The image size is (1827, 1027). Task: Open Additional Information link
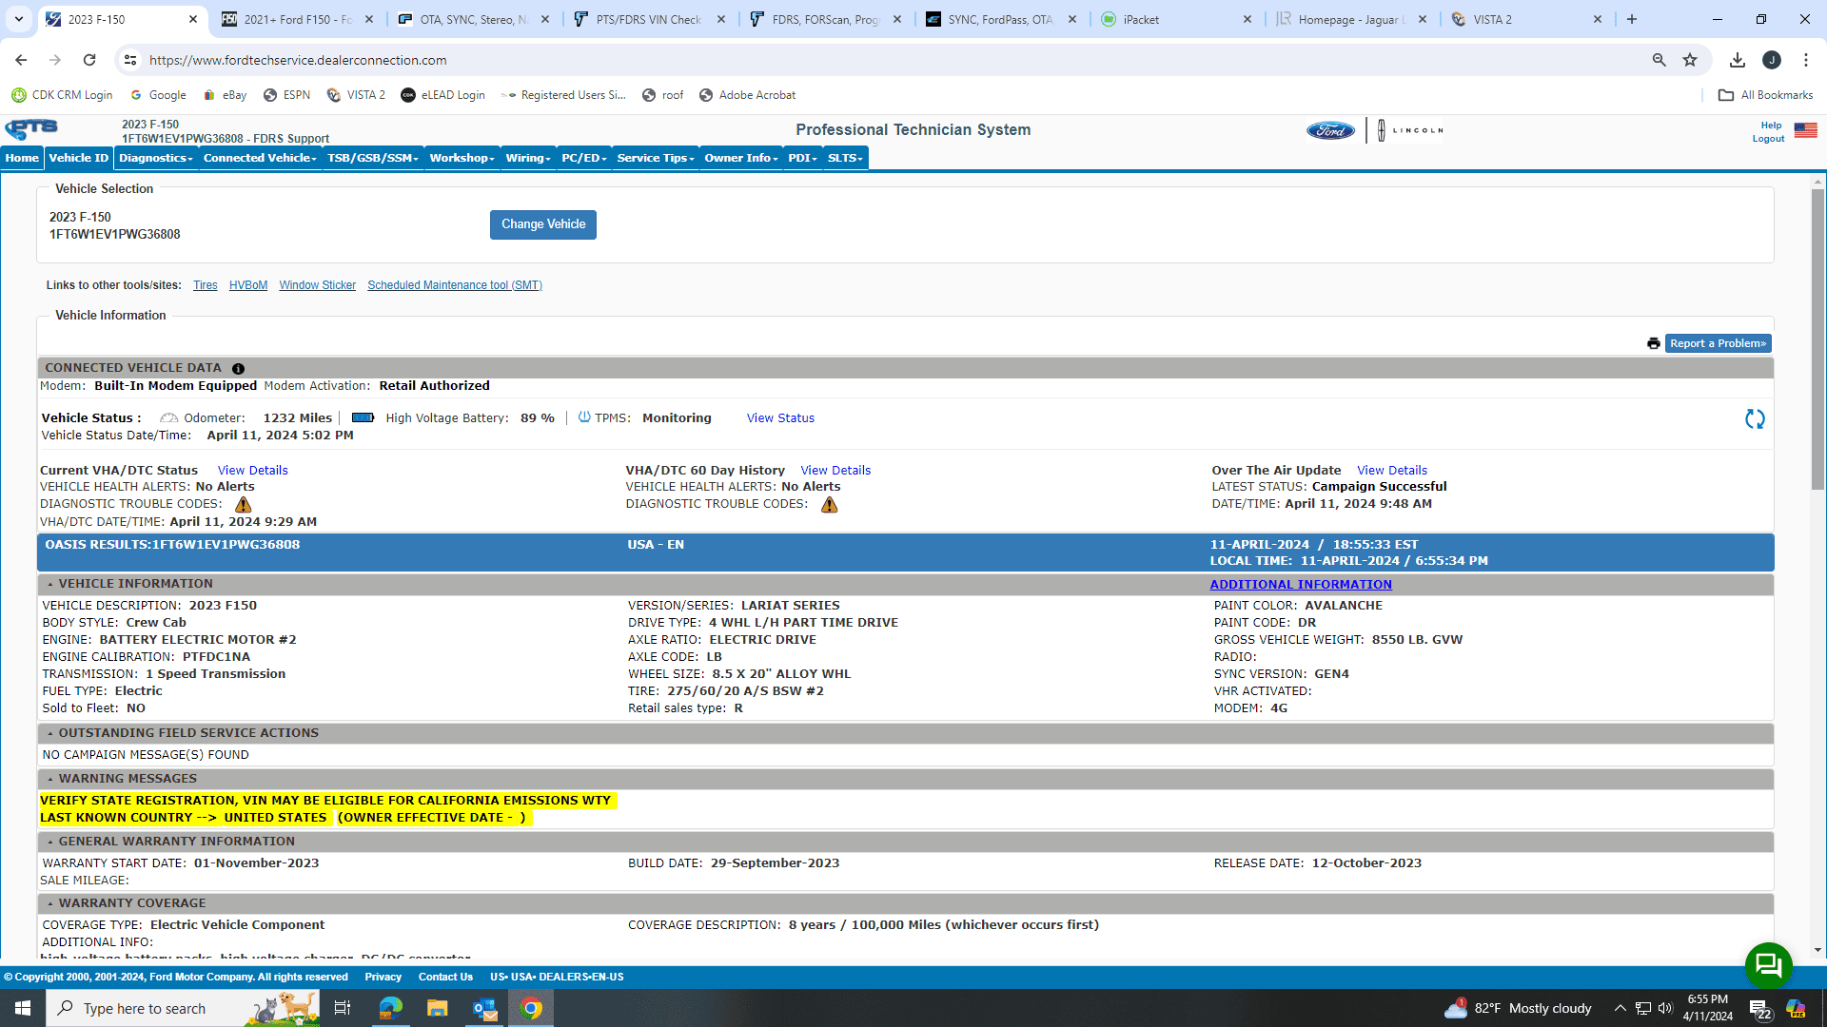pyautogui.click(x=1301, y=585)
